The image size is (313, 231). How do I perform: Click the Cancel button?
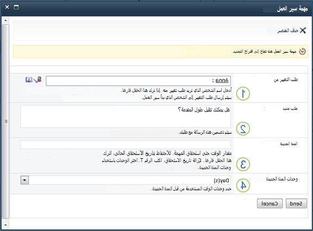(270, 203)
